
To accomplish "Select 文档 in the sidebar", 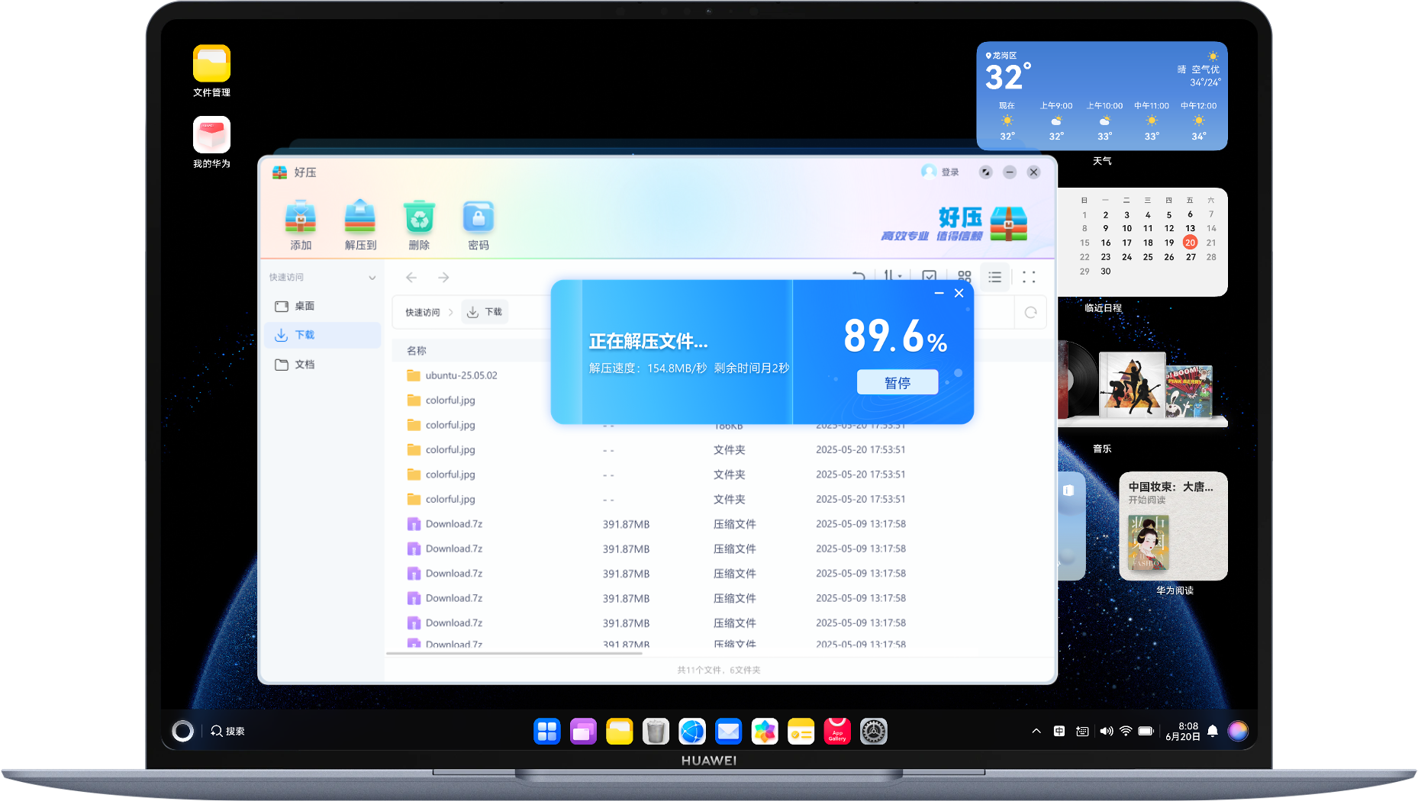I will (323, 365).
